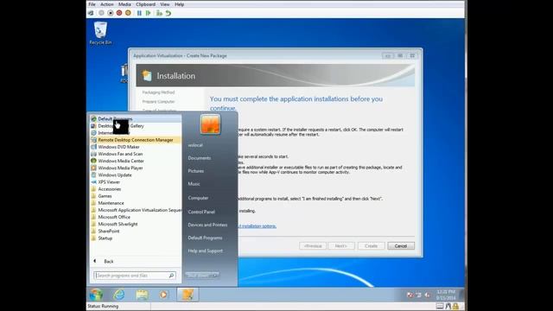Click the red Shut Down toolbar icon

(x=119, y=13)
